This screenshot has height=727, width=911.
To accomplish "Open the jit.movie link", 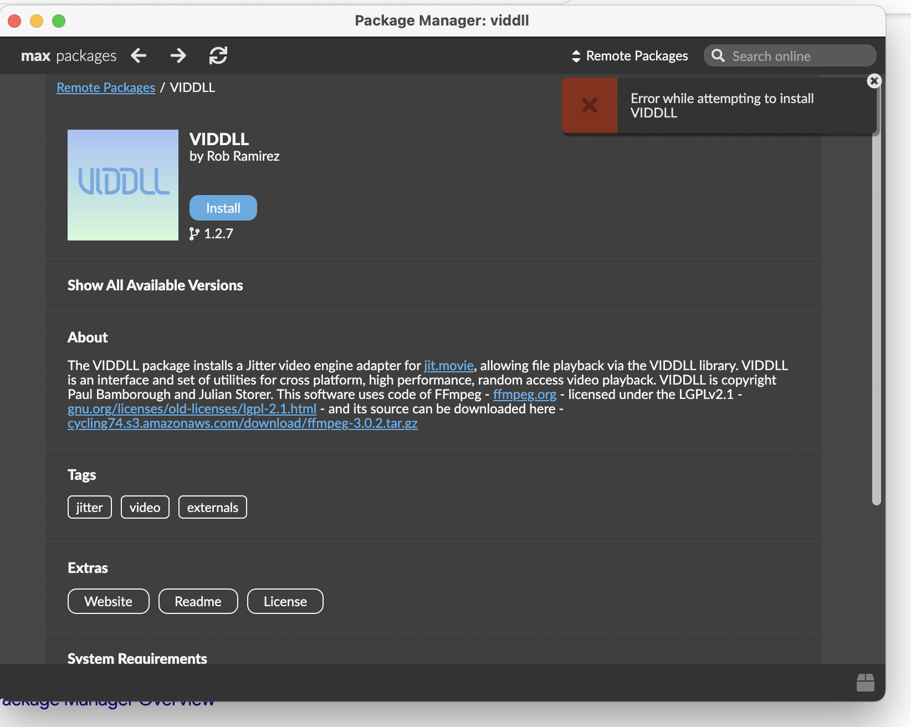I will [449, 366].
